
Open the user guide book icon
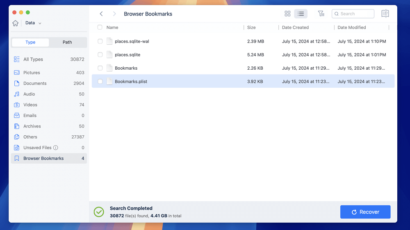point(385,14)
